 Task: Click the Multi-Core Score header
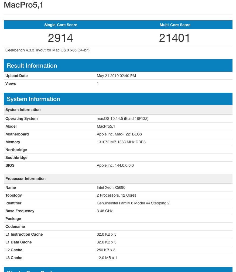pyautogui.click(x=175, y=25)
